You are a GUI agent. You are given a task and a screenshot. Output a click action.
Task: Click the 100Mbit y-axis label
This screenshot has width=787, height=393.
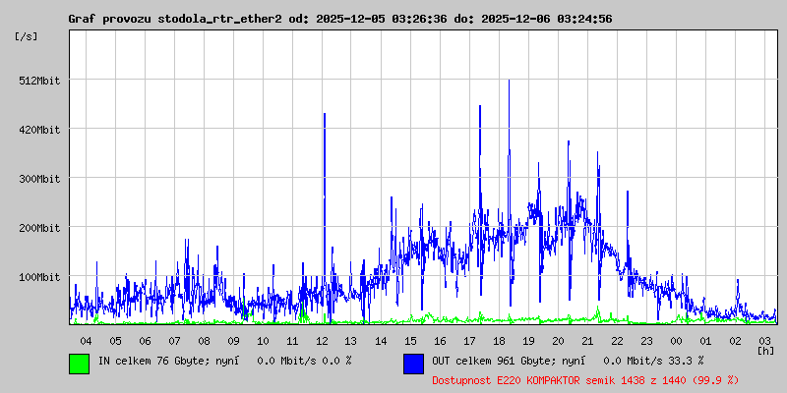pyautogui.click(x=39, y=277)
